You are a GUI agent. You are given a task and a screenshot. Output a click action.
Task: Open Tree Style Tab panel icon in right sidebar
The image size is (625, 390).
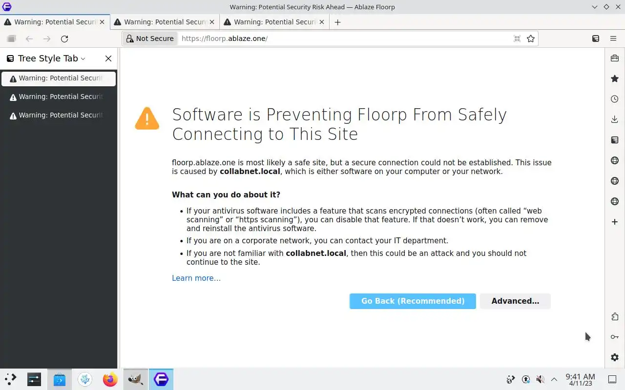tap(615, 140)
